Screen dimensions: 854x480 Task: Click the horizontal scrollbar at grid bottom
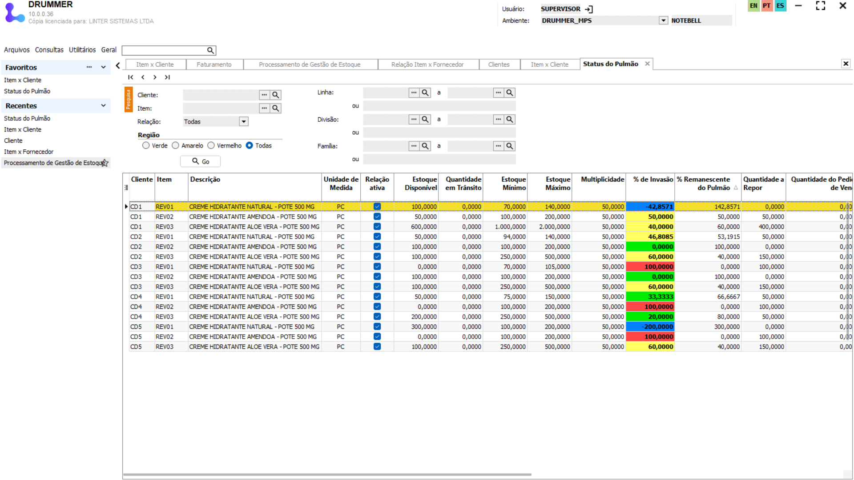[327, 474]
